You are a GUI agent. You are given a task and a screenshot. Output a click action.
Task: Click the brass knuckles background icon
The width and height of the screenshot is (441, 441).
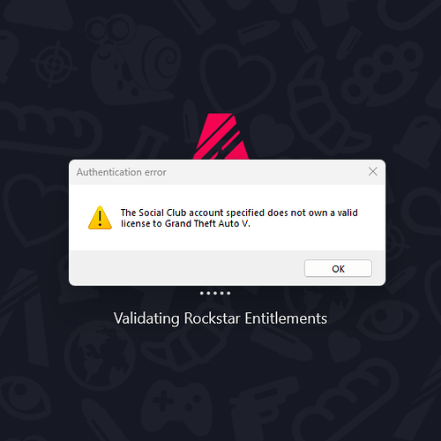point(382,73)
